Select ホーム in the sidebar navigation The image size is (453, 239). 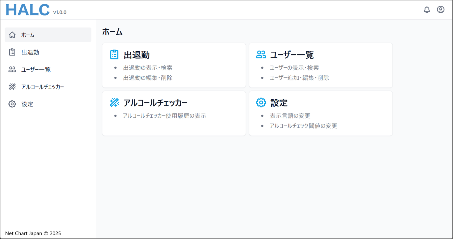point(28,35)
